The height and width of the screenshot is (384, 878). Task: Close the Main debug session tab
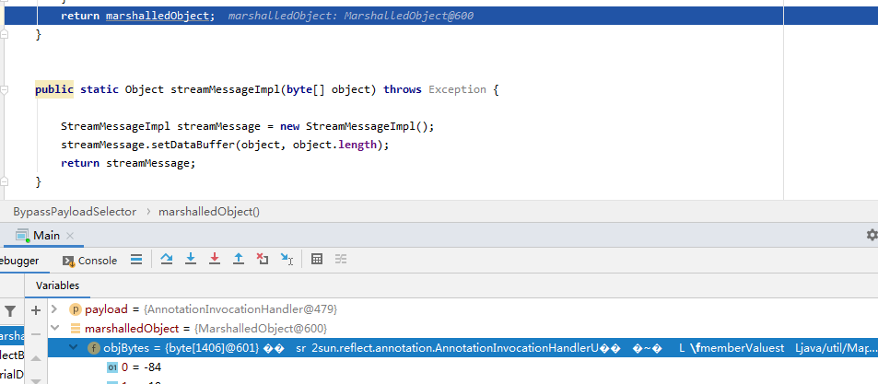point(71,236)
